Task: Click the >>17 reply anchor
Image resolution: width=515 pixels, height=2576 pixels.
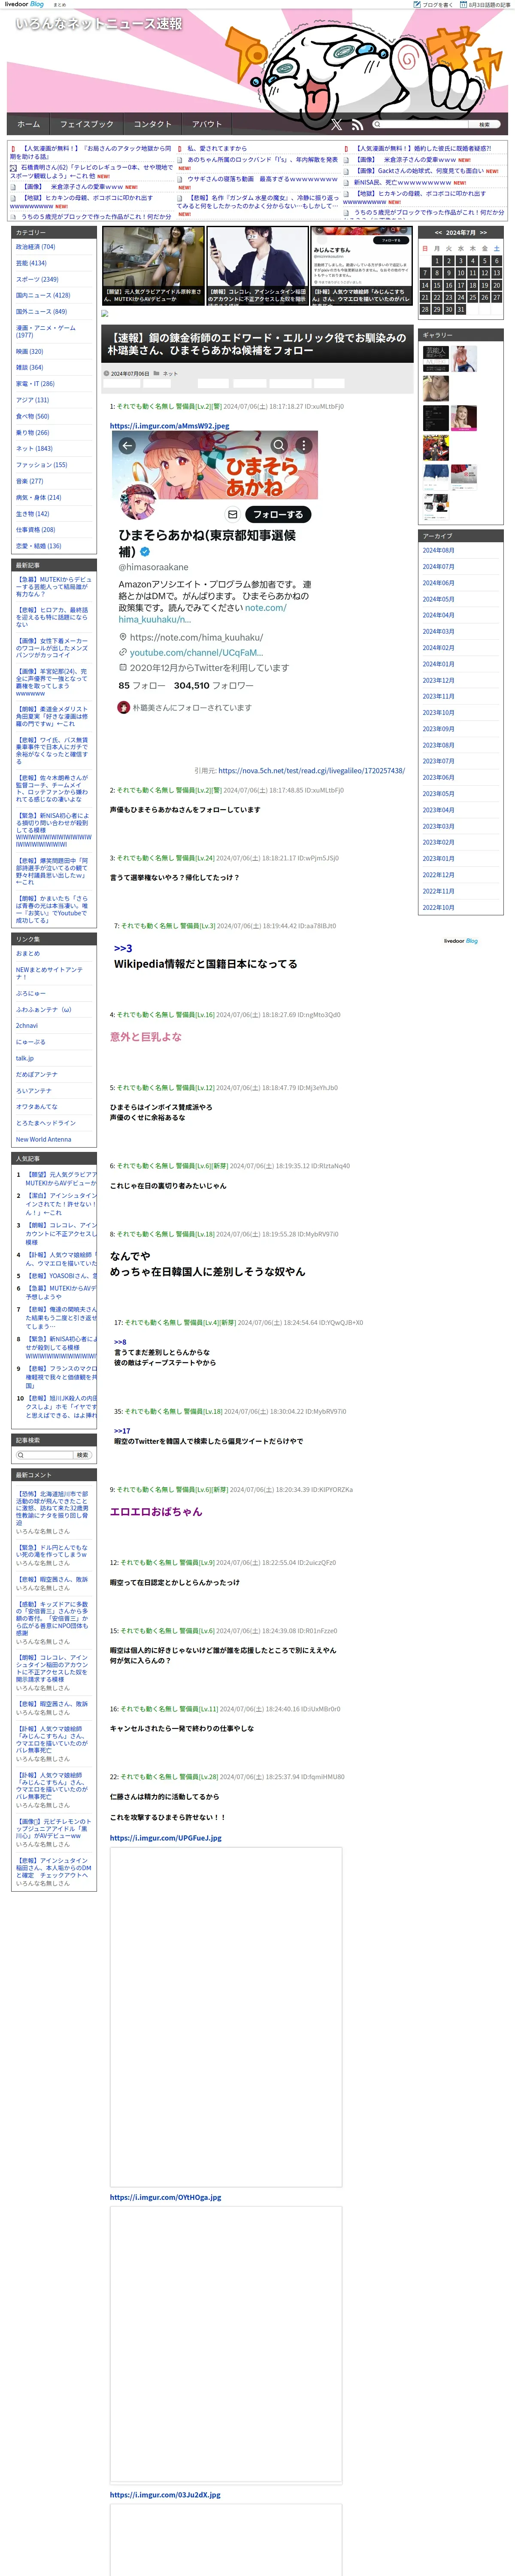Action: pos(122,1431)
